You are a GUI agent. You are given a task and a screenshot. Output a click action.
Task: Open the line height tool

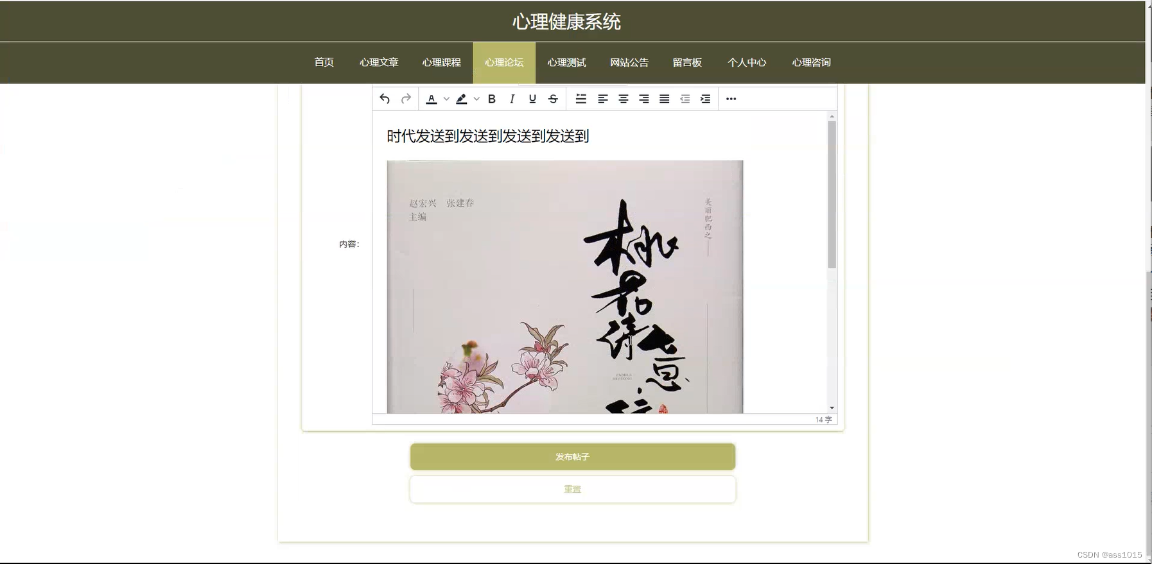(x=581, y=99)
